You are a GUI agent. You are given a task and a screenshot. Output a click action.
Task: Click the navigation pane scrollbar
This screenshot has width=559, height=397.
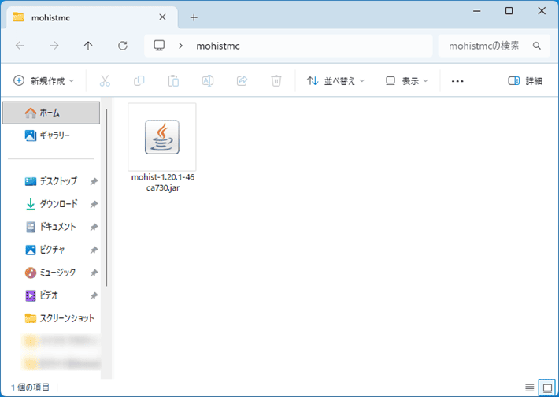106,198
